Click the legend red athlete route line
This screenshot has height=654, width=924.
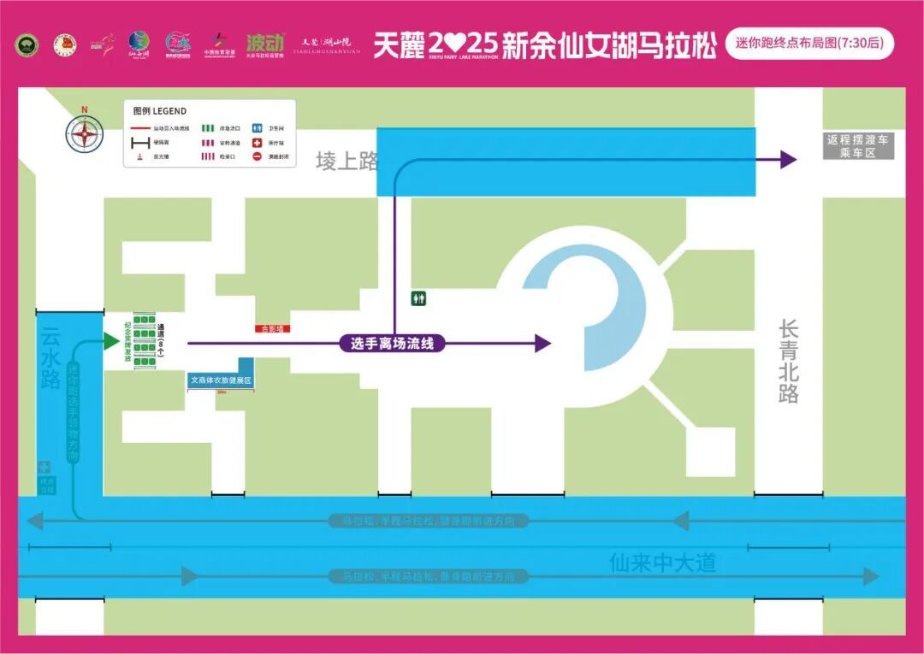[x=140, y=127]
